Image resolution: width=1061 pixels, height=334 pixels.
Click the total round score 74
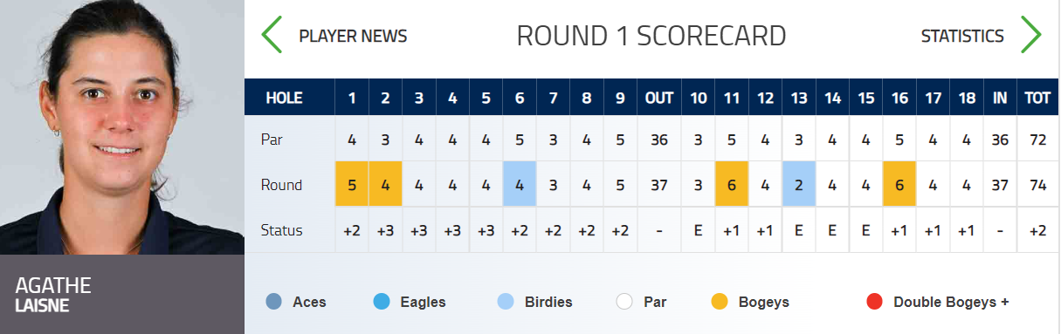point(1038,185)
